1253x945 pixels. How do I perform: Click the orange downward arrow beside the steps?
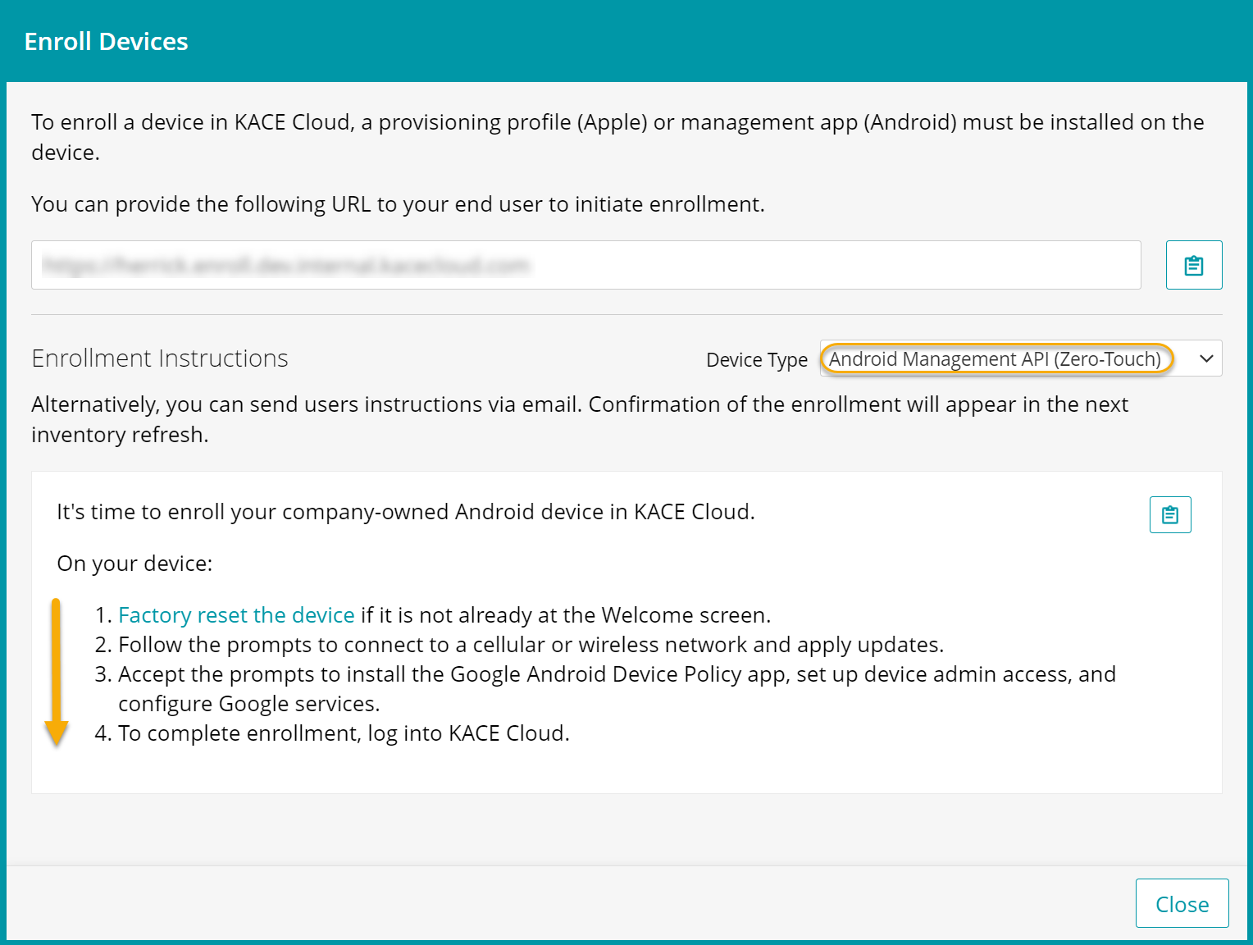point(56,673)
